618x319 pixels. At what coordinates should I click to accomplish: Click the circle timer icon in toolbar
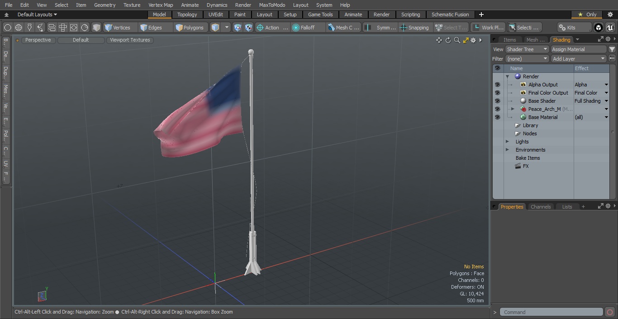pos(85,28)
